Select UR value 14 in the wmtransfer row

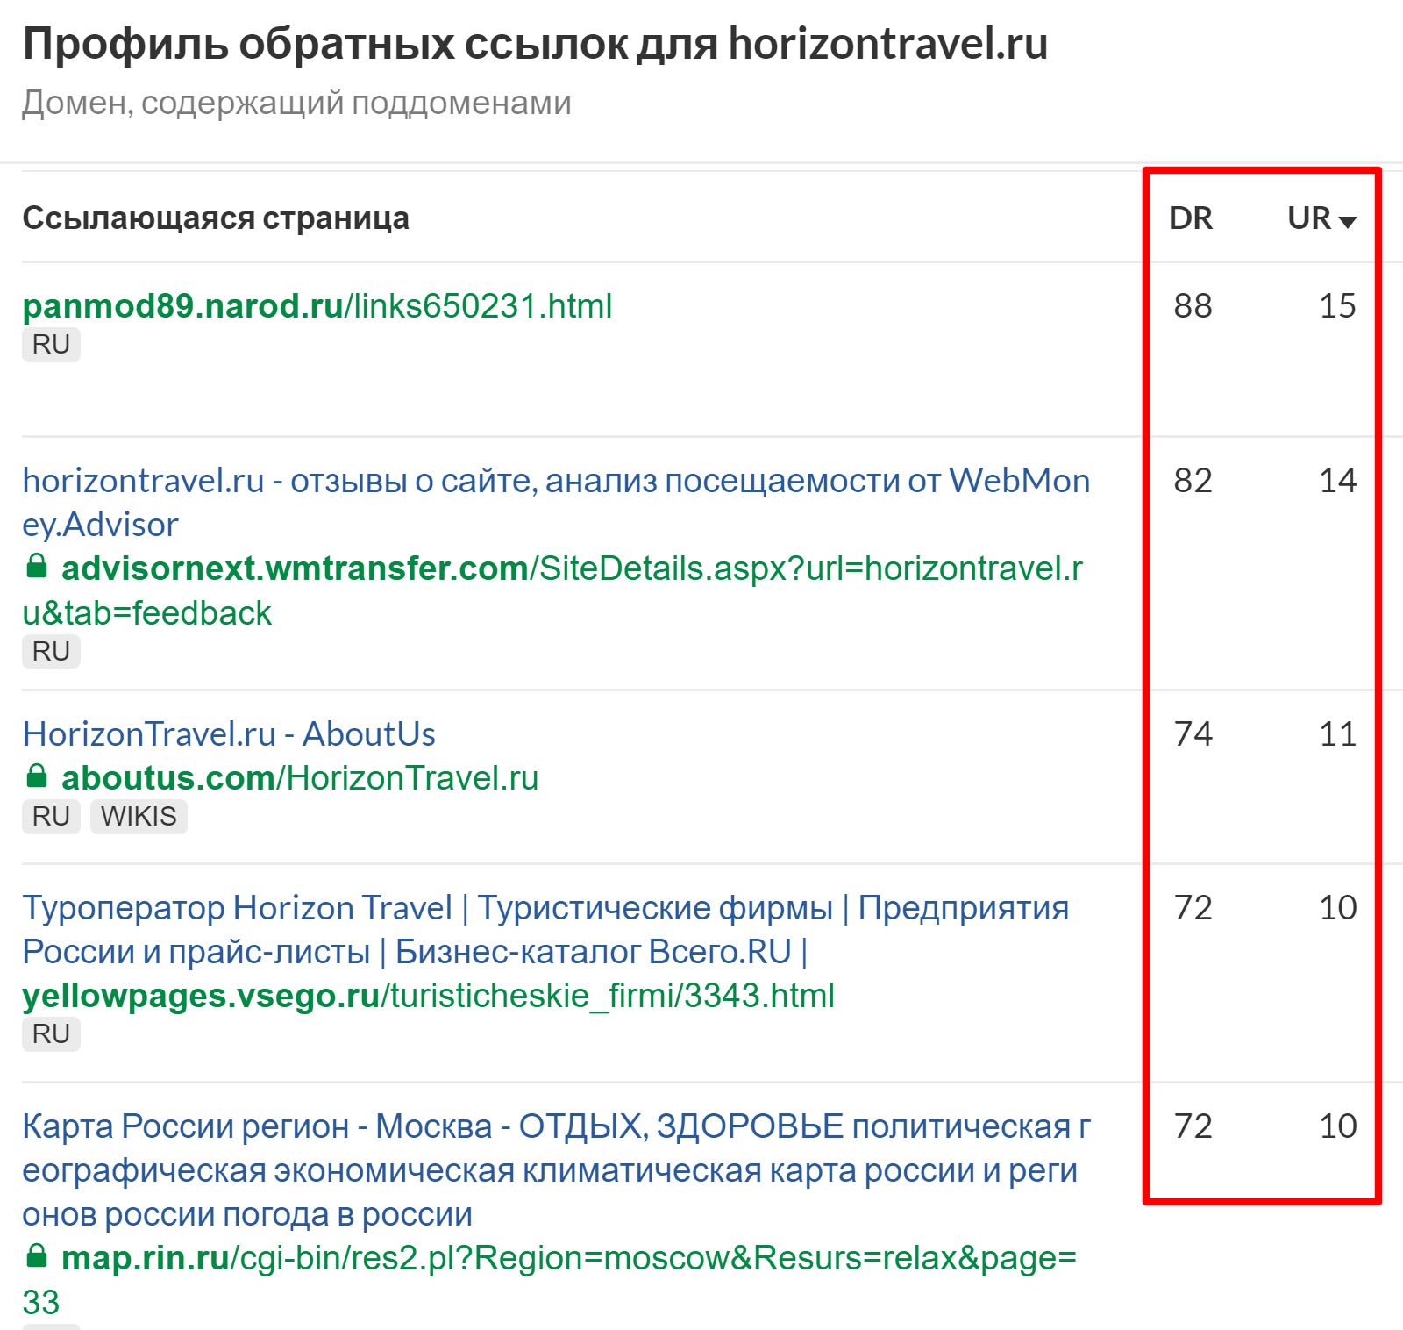pos(1337,481)
